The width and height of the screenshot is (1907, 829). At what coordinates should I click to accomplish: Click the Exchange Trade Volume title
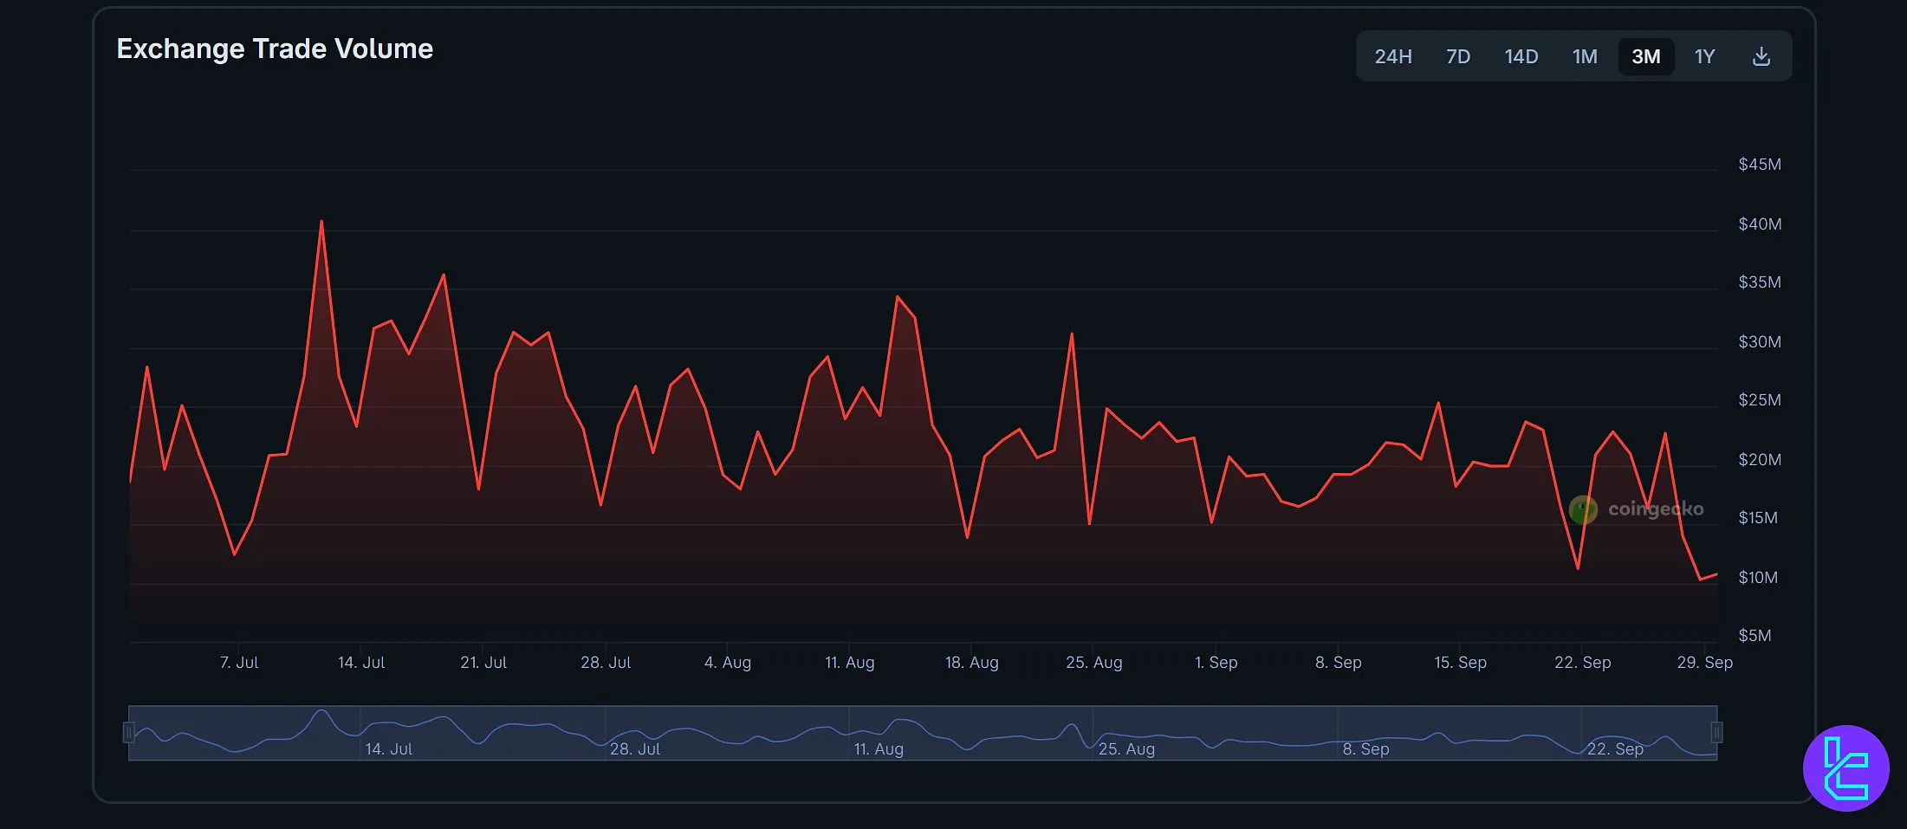tap(275, 49)
